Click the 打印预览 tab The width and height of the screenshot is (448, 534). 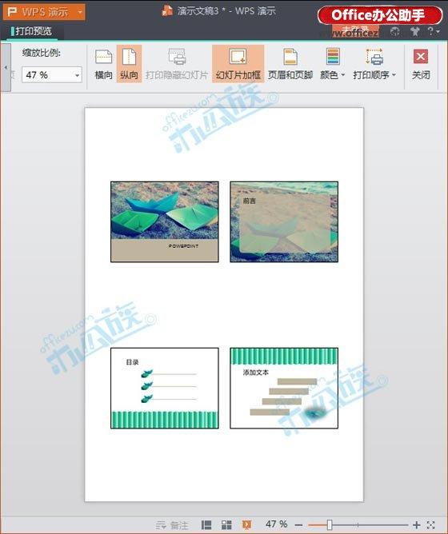click(x=33, y=31)
